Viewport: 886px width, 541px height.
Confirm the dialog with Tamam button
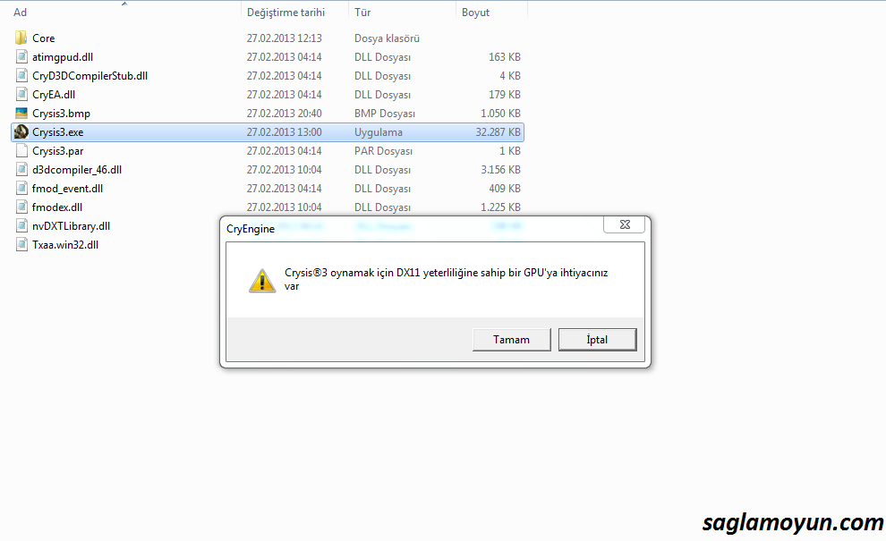click(x=511, y=340)
